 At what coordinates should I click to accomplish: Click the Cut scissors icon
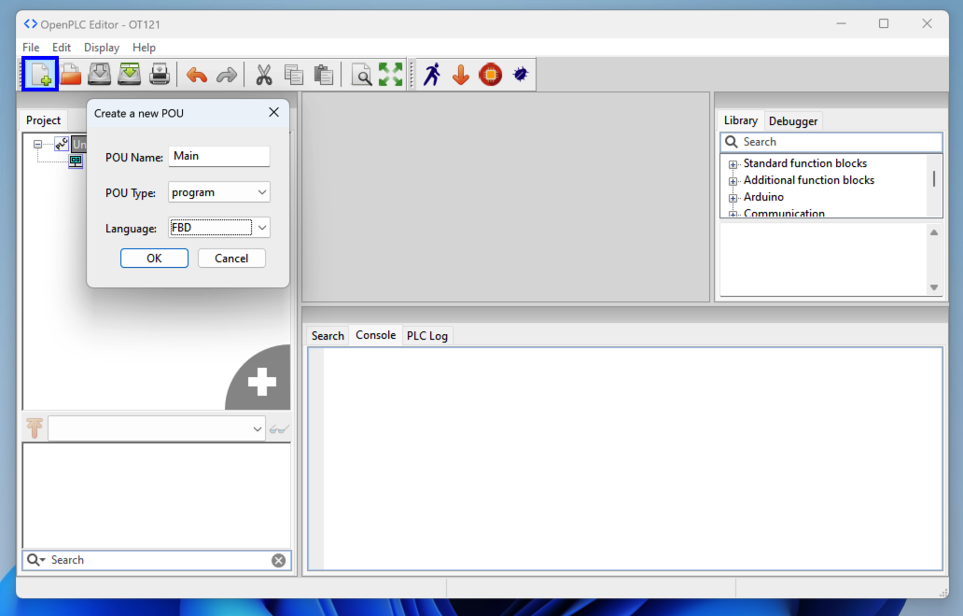pyautogui.click(x=263, y=75)
